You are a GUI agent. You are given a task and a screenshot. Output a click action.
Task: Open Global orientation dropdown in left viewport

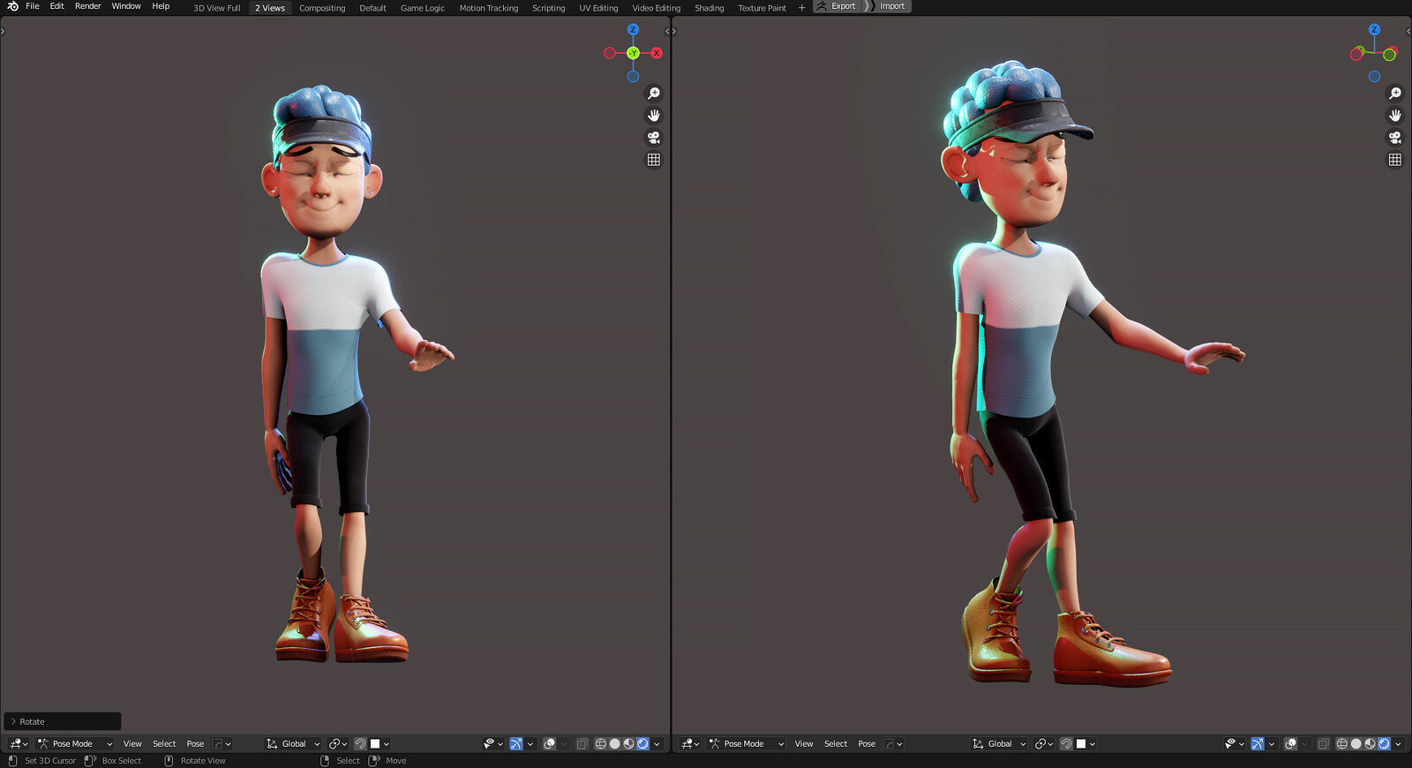pos(293,744)
